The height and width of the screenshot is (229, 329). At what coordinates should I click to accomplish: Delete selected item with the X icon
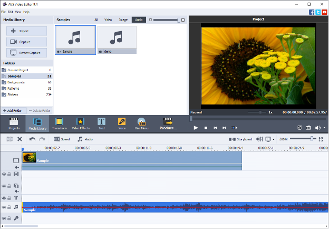tap(20, 139)
